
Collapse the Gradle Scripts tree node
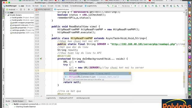coord(6,15)
